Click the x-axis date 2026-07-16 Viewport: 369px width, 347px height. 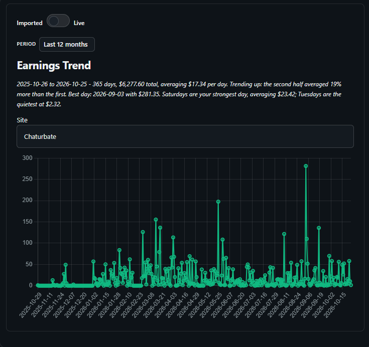pyautogui.click(x=256, y=305)
